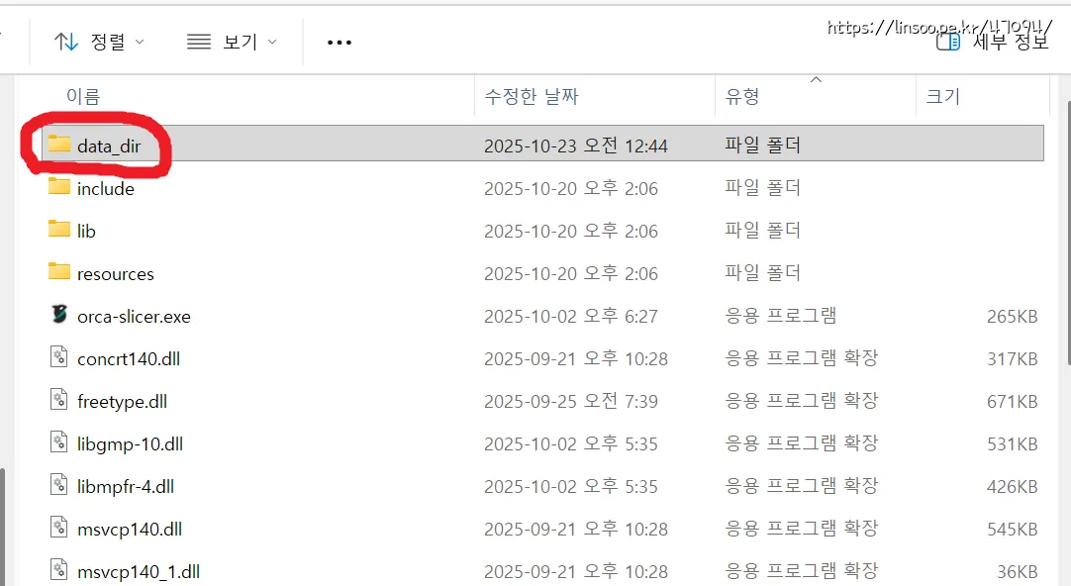Click the date 2025-09-25 오전 7:39
Viewport: 1071px width, 586px height.
[x=571, y=402]
